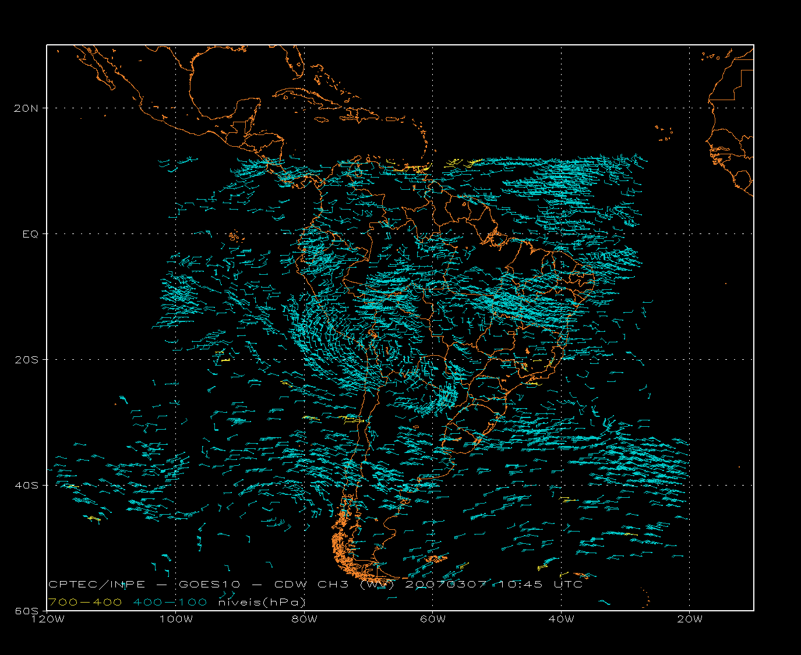Click the 80W longitude label

coord(304,619)
